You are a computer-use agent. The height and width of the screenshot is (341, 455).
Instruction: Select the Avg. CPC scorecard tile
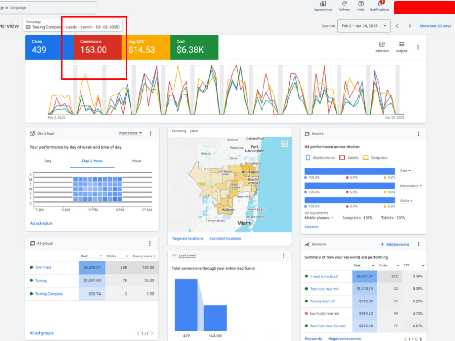146,47
